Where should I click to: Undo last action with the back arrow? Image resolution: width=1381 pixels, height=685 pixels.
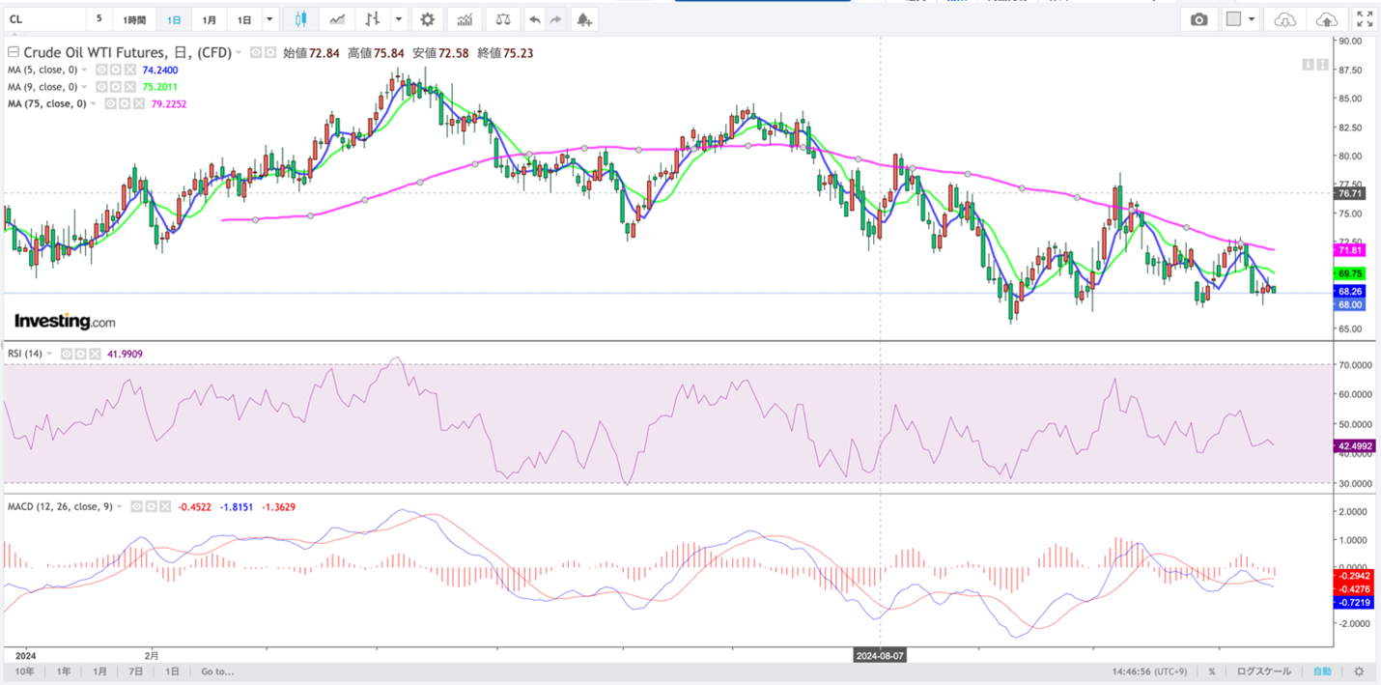(x=534, y=19)
